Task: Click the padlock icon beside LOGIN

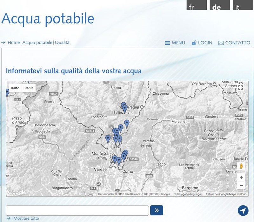Action: point(194,43)
